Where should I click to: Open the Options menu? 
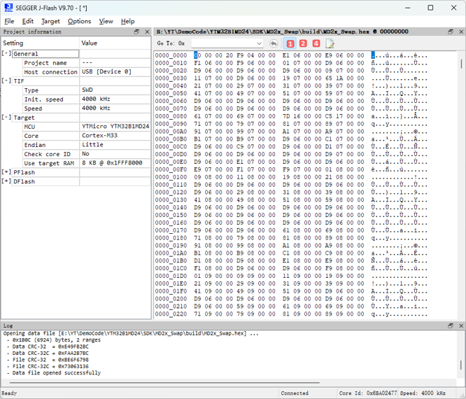coord(79,22)
